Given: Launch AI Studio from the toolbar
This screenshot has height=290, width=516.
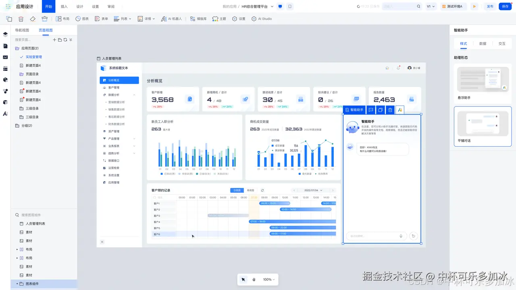Looking at the screenshot, I should click(262, 19).
